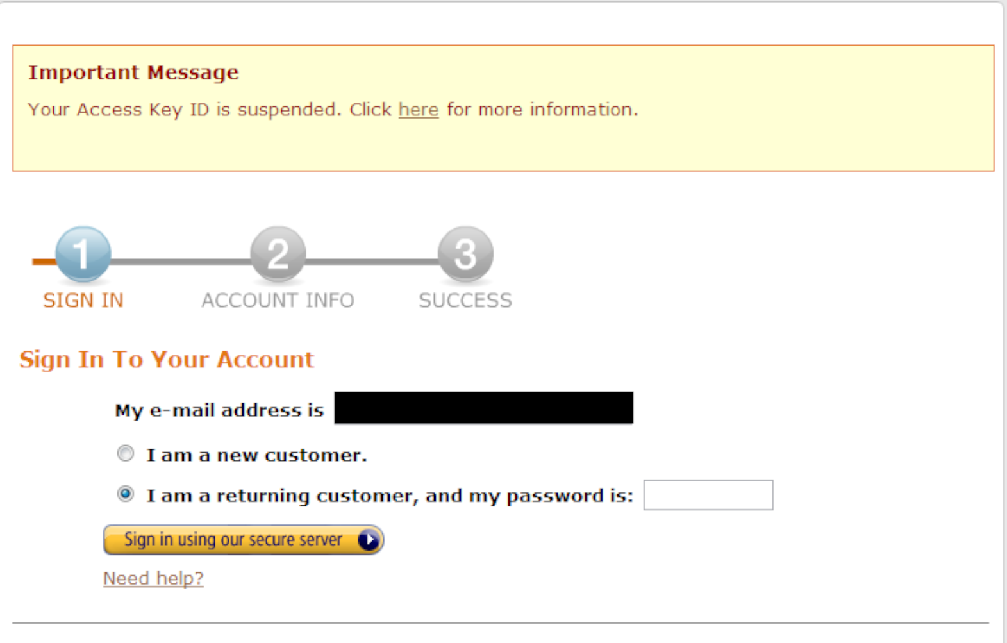Viewport: 1007px width, 643px height.
Task: Go to the ACCOUNT INFO step label
Action: click(278, 301)
